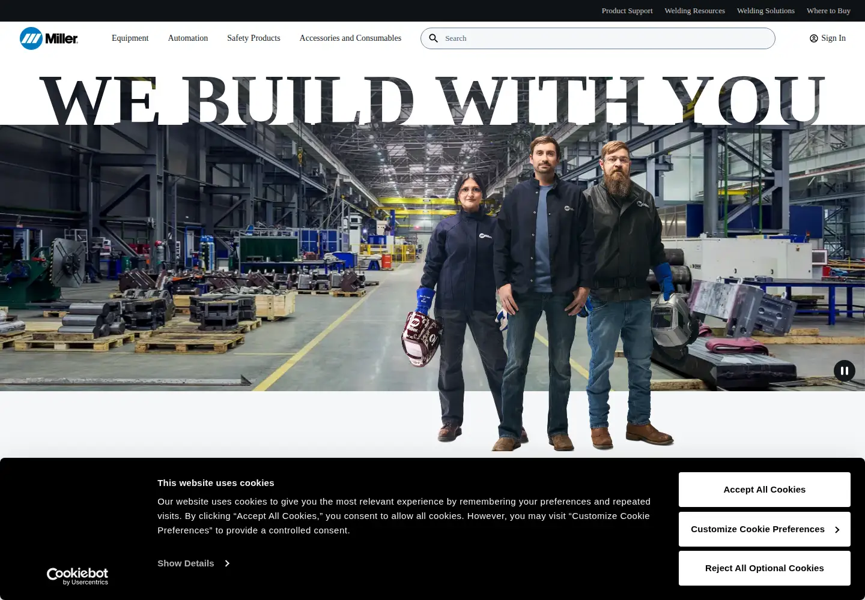Open the Automation menu

tap(188, 38)
